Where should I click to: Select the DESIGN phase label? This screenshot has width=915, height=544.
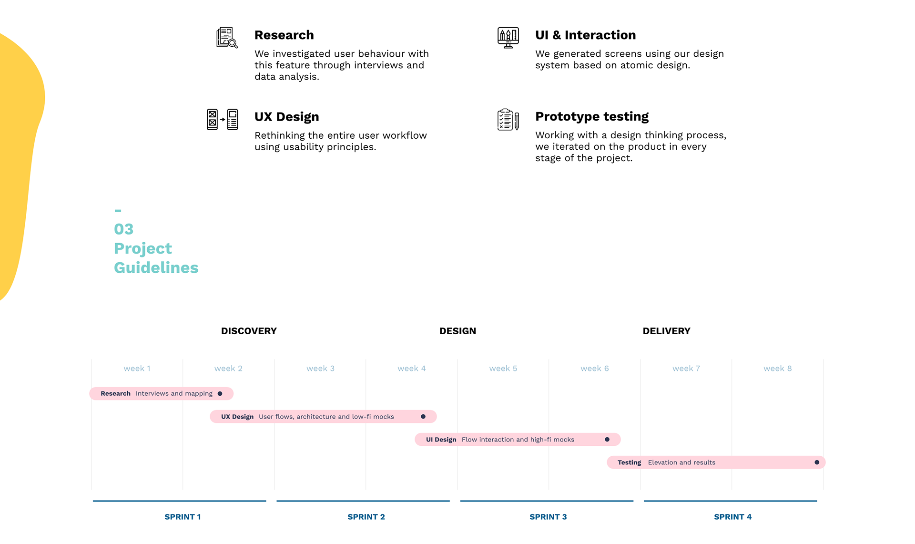click(x=457, y=331)
